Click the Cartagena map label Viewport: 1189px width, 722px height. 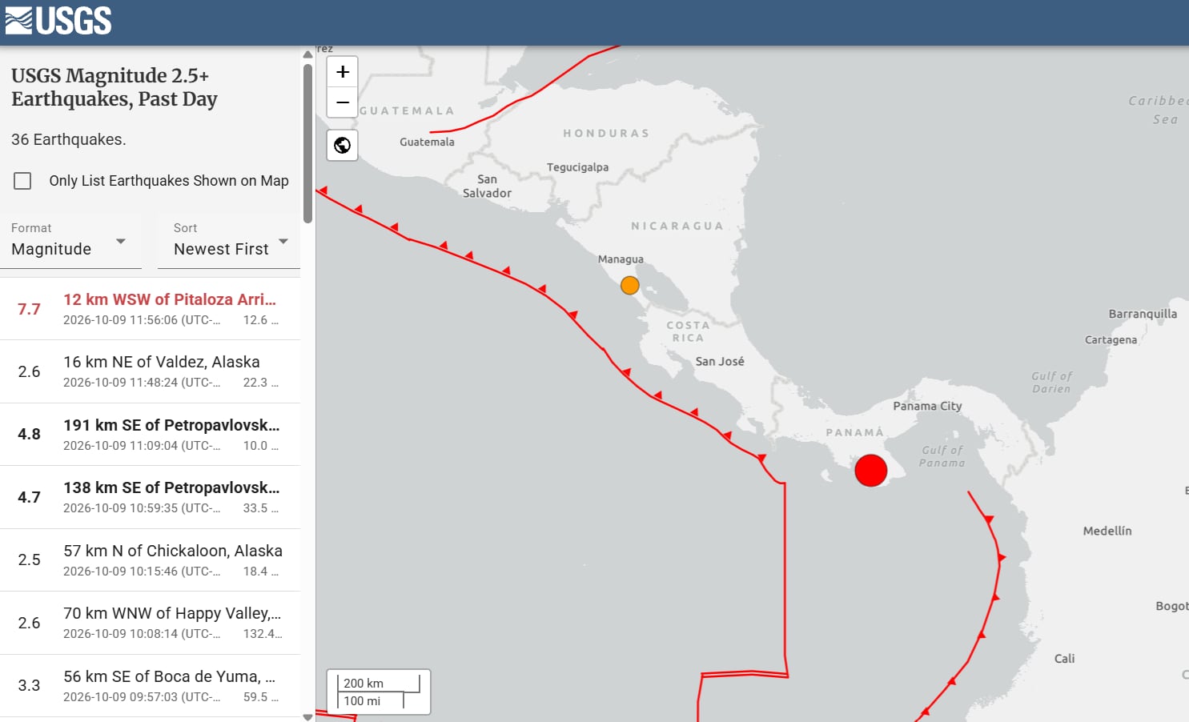click(1111, 339)
